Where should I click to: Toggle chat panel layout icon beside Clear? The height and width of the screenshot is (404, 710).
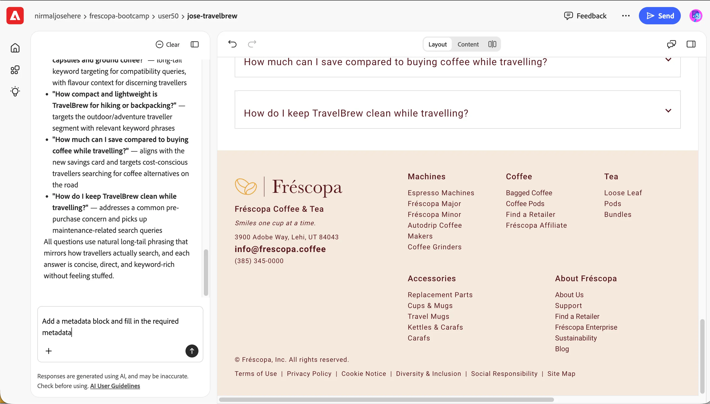[195, 44]
